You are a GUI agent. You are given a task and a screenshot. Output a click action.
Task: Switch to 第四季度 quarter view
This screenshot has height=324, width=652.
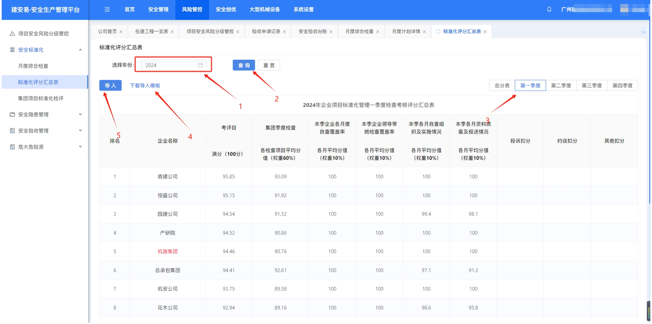tap(622, 86)
